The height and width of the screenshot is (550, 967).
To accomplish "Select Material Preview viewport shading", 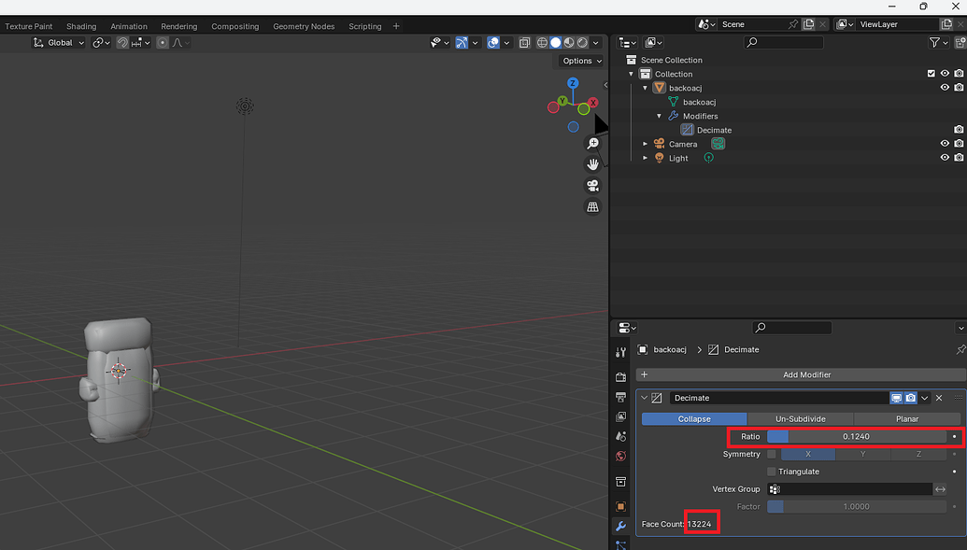I will pos(568,42).
